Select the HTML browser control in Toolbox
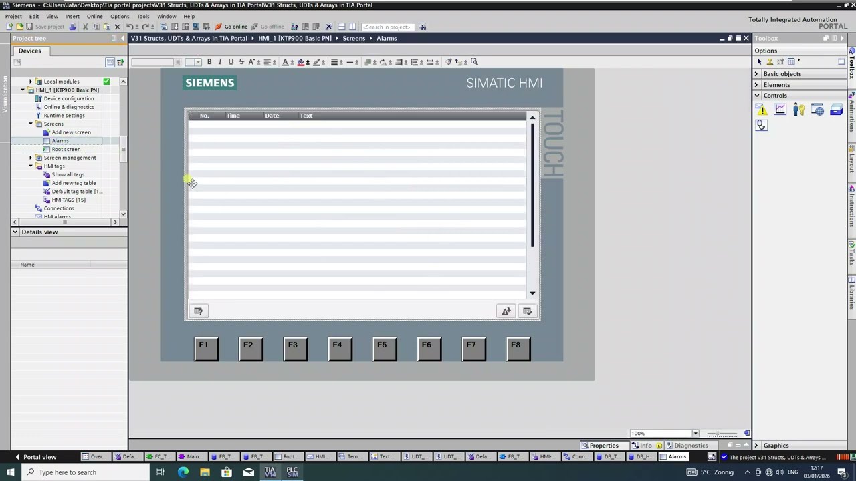 pos(817,110)
